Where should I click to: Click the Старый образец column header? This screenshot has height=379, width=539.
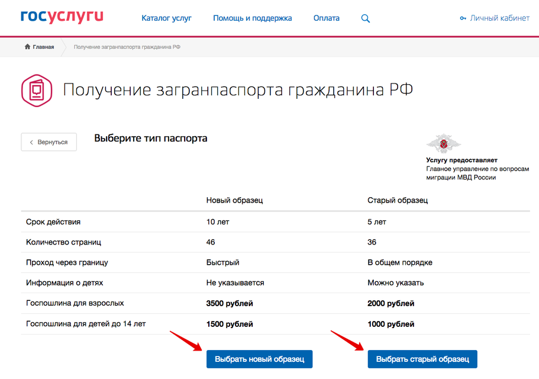[x=398, y=200]
